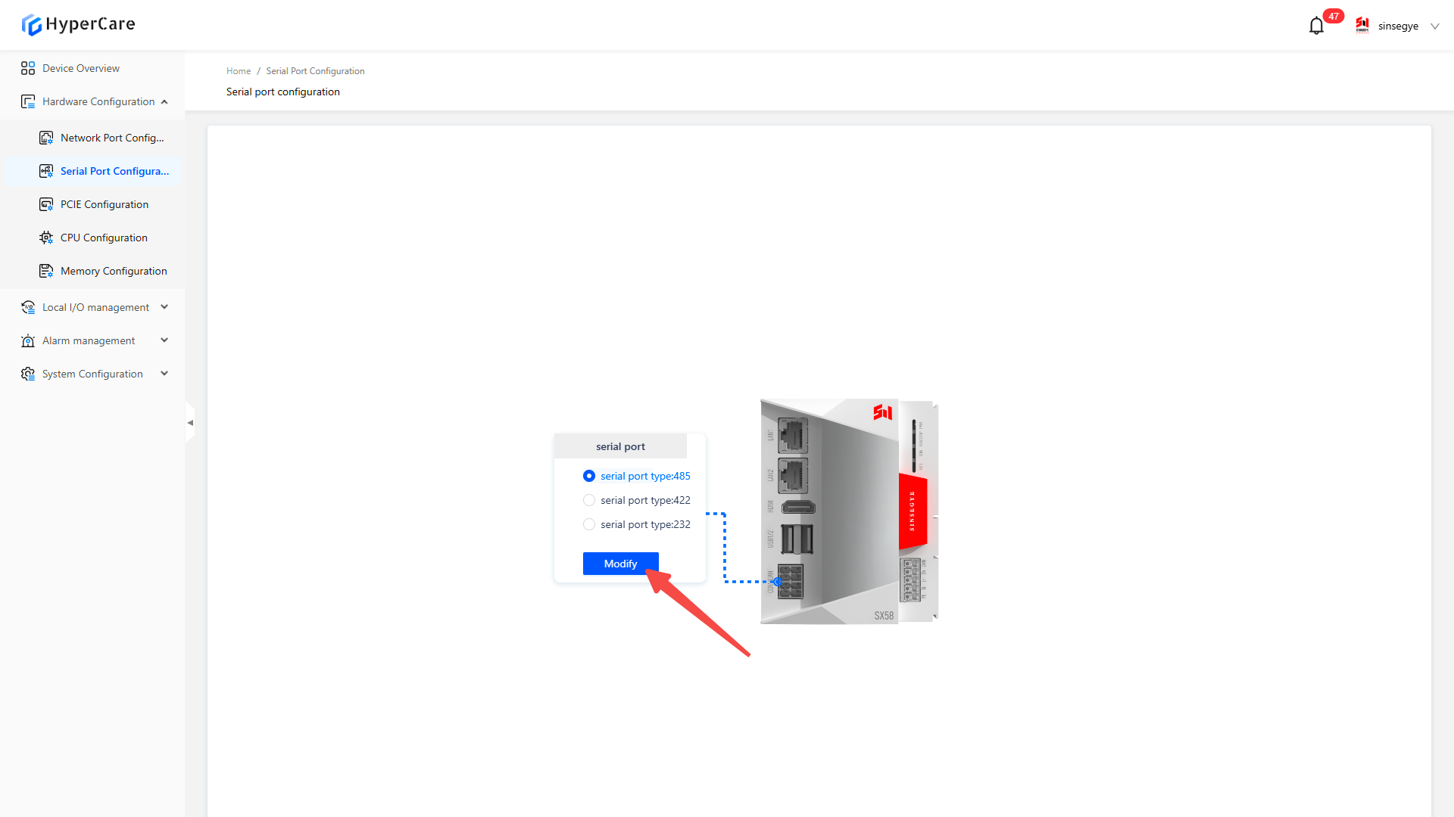Select serial port type:422 radio
Viewport: 1454px width, 817px height.
(589, 500)
